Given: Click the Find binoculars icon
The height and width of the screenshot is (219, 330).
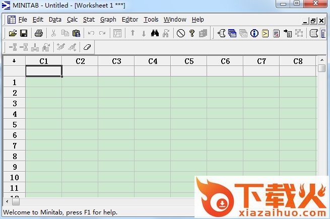Looking at the screenshot, I should (155, 33).
